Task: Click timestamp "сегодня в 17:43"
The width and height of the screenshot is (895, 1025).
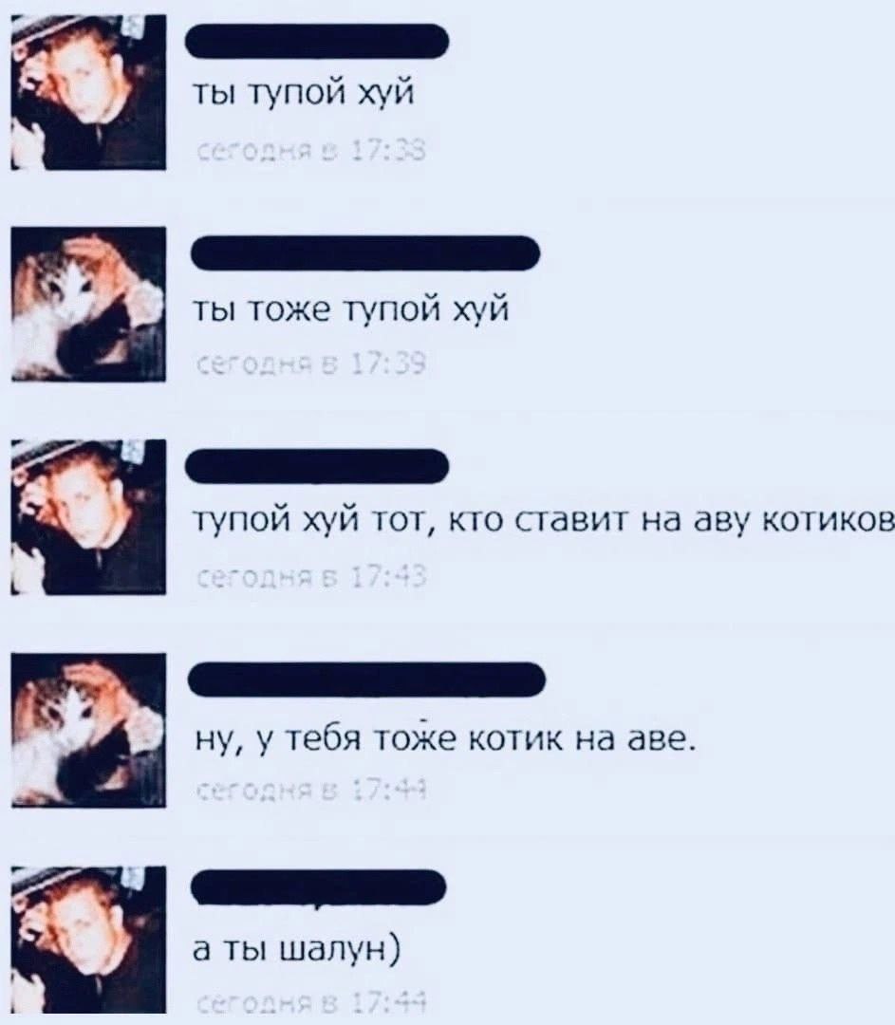Action: coord(311,579)
